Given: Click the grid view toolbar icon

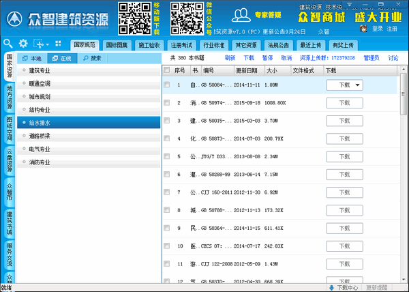Looking at the screenshot, I should click(58, 43).
